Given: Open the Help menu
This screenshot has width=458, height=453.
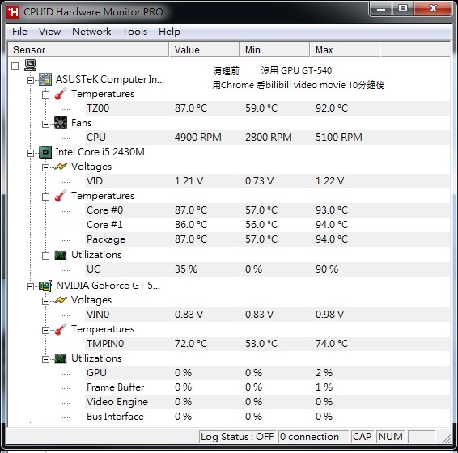Looking at the screenshot, I should point(169,32).
